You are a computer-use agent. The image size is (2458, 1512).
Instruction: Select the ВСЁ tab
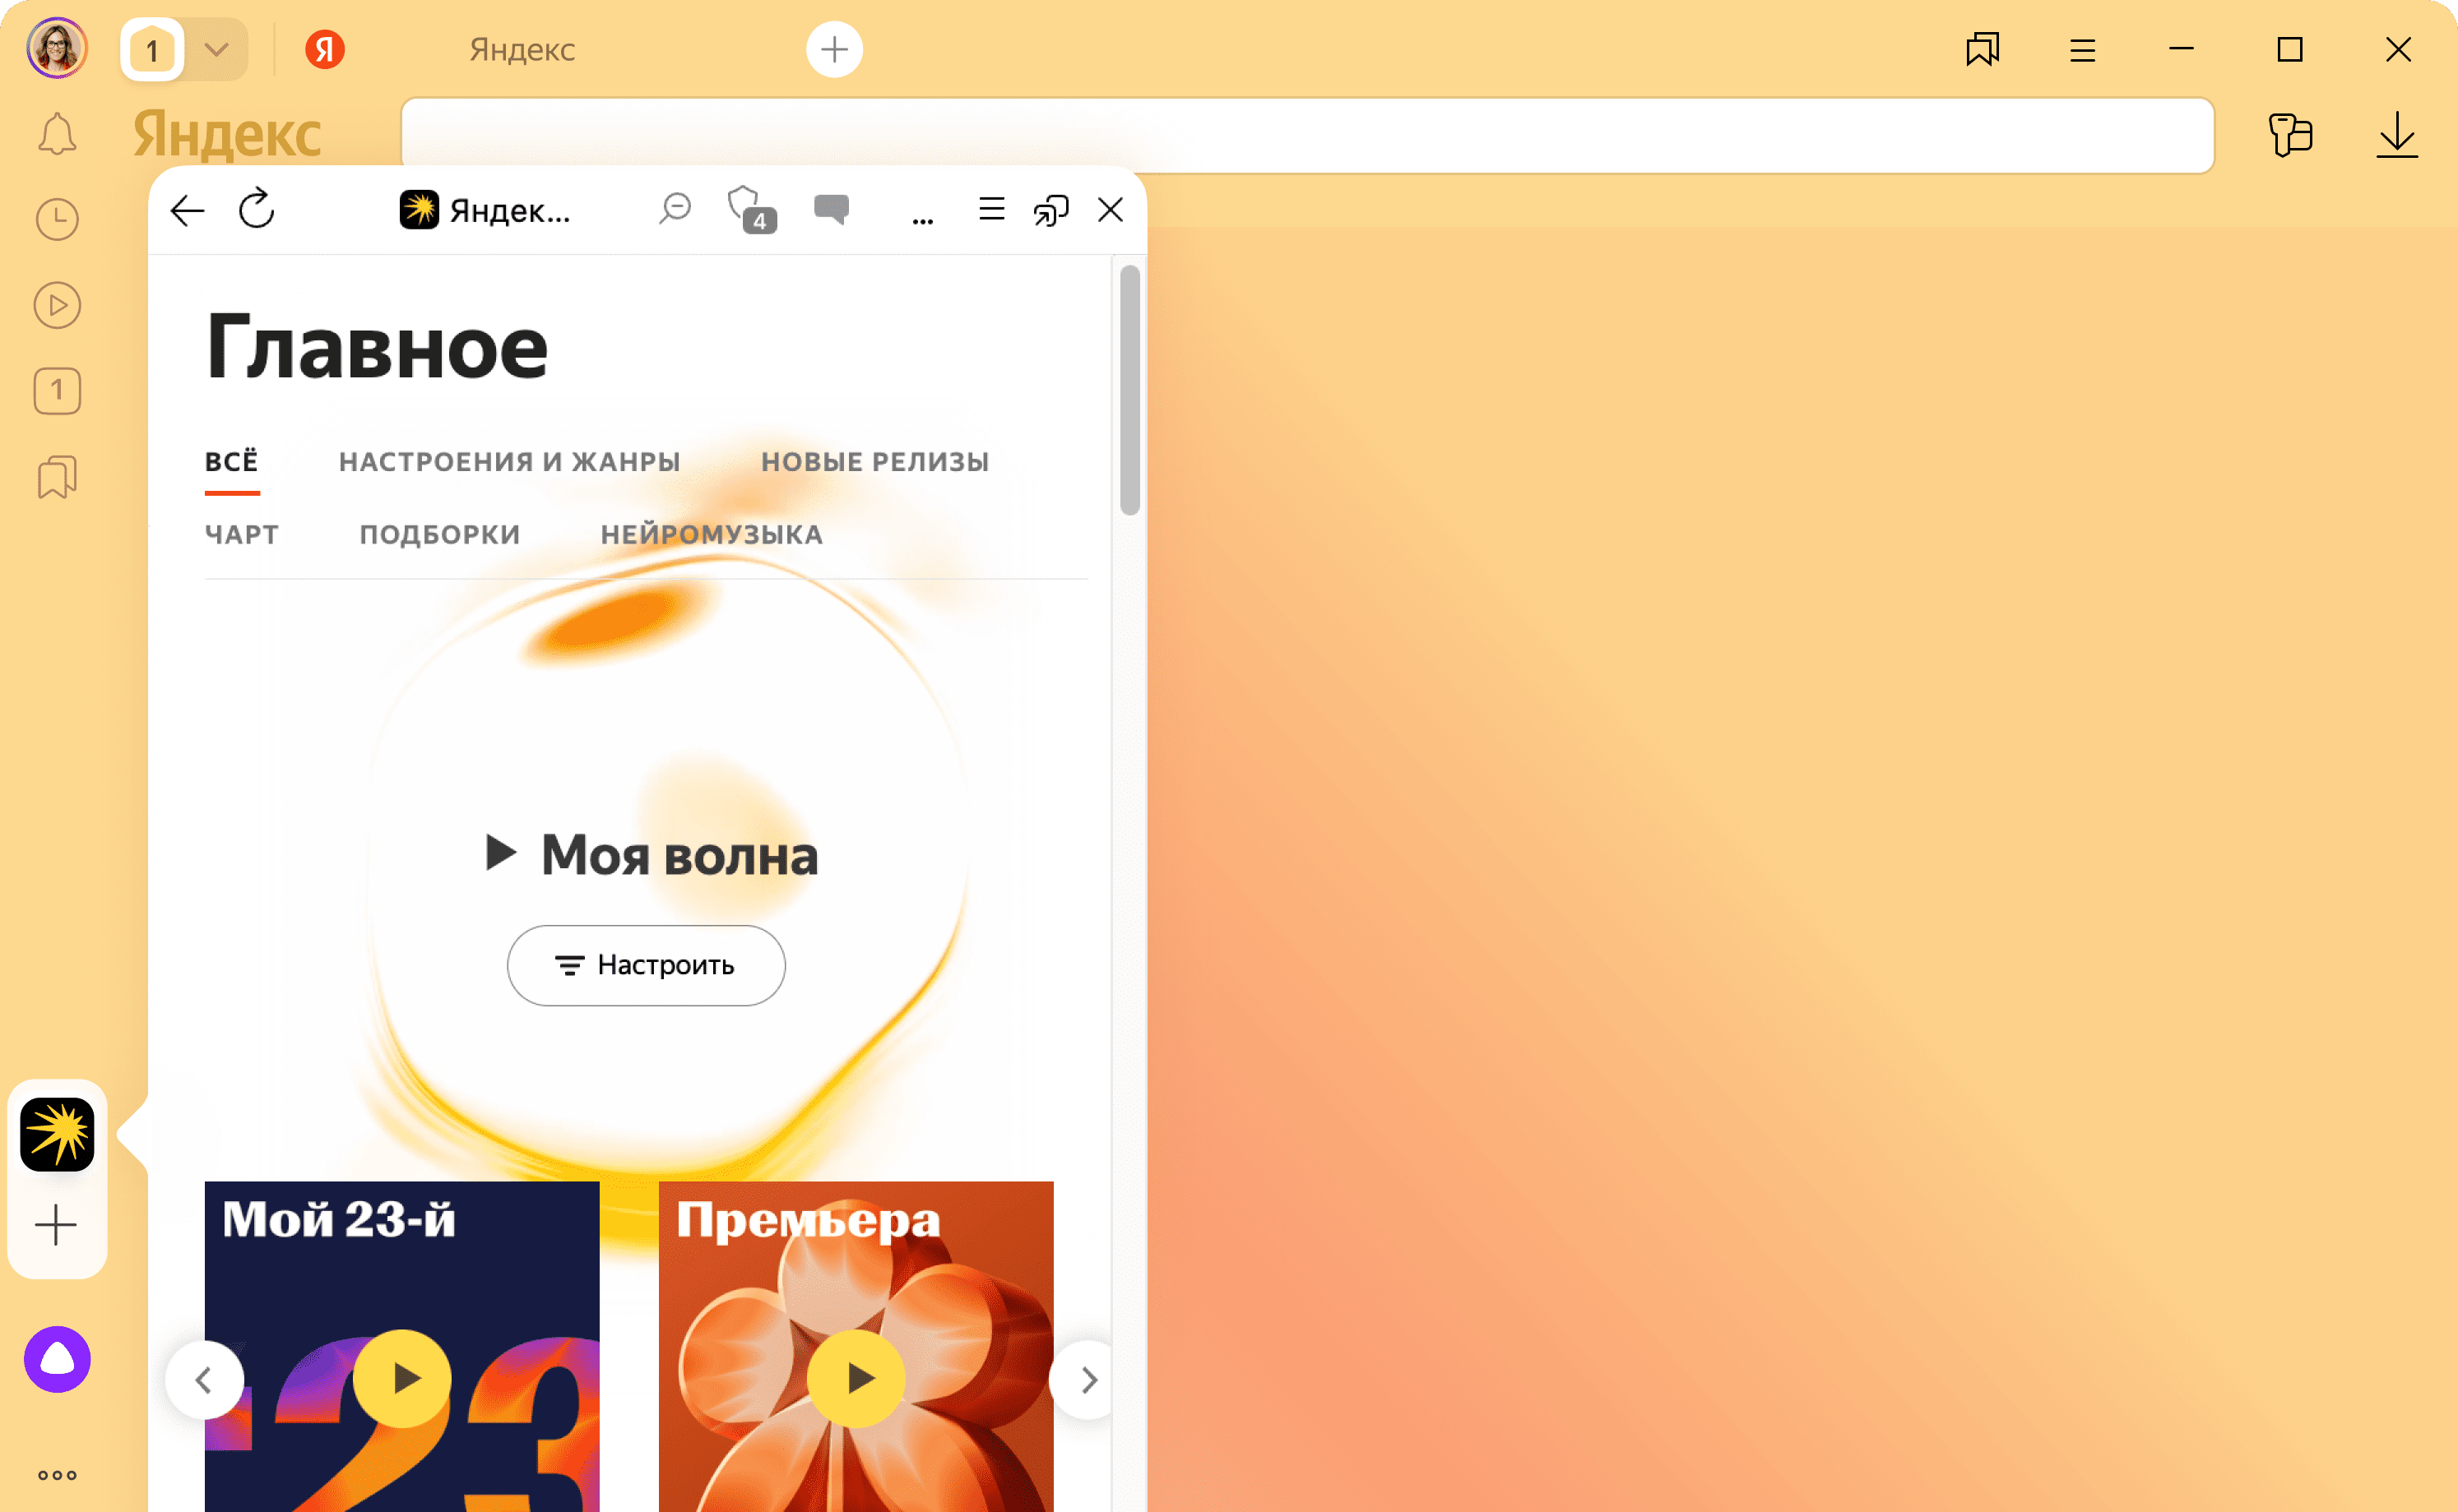pyautogui.click(x=232, y=462)
